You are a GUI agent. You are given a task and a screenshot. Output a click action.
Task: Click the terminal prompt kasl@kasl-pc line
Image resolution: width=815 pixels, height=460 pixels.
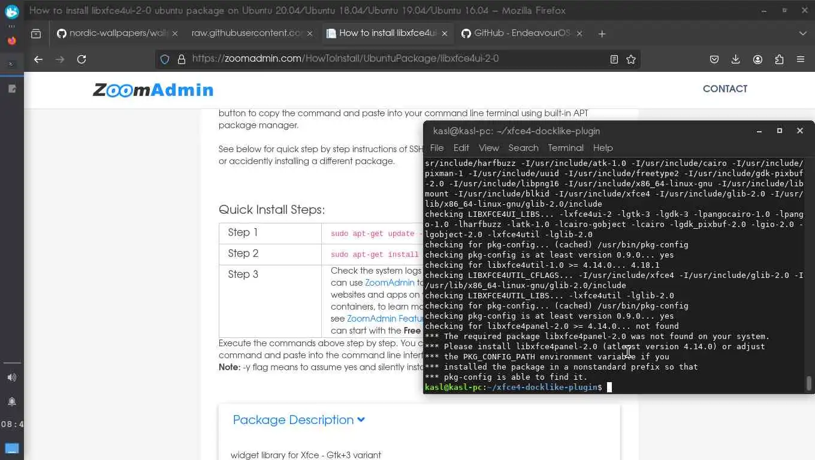pos(518,388)
